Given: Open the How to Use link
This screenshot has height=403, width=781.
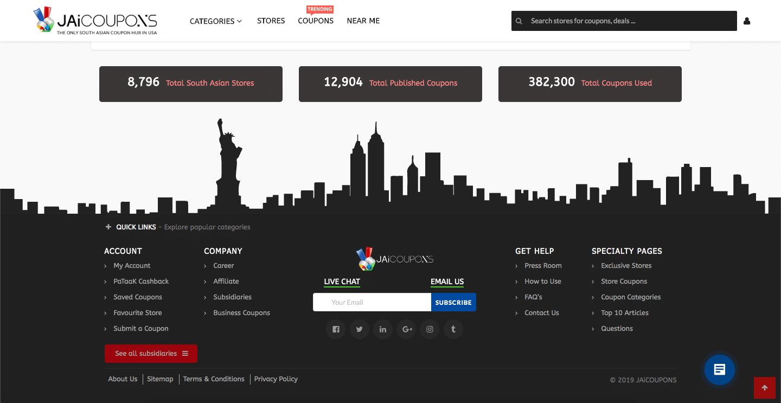Looking at the screenshot, I should 543,282.
